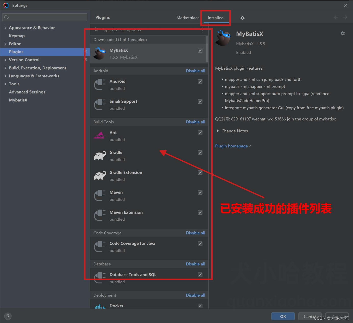Viewport: 353px width, 323px height.
Task: Toggle Database Tools and SQL checkbox
Action: (x=200, y=275)
